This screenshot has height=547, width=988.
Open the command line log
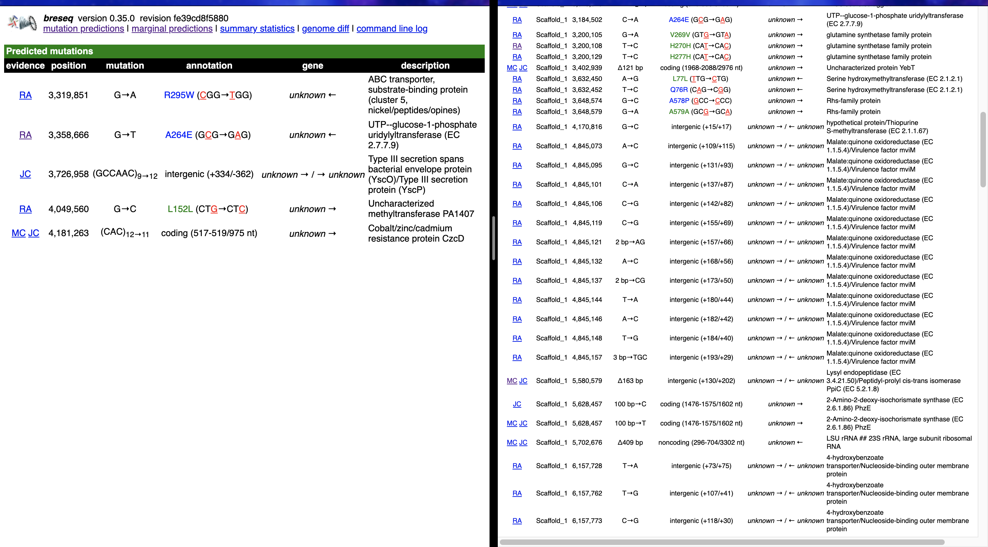pyautogui.click(x=392, y=28)
